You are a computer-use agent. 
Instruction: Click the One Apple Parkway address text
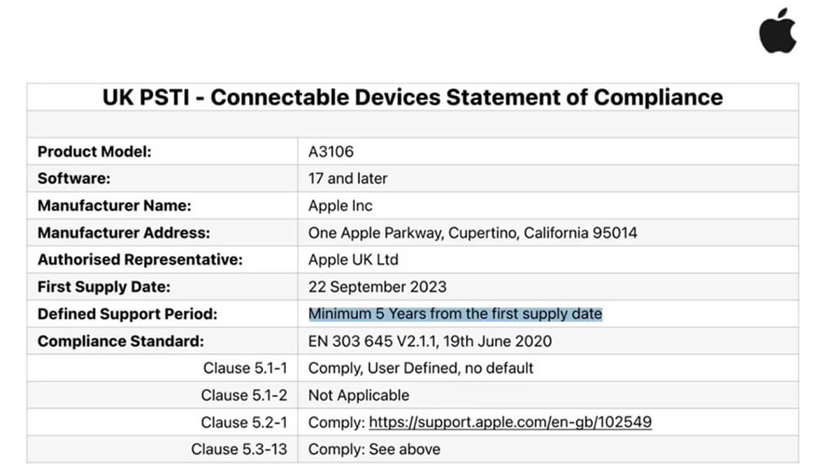click(x=473, y=233)
